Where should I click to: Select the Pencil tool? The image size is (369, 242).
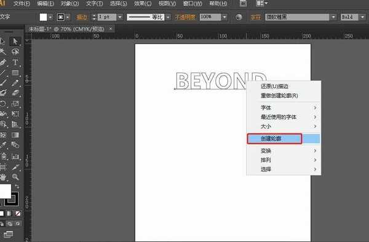tap(15, 83)
